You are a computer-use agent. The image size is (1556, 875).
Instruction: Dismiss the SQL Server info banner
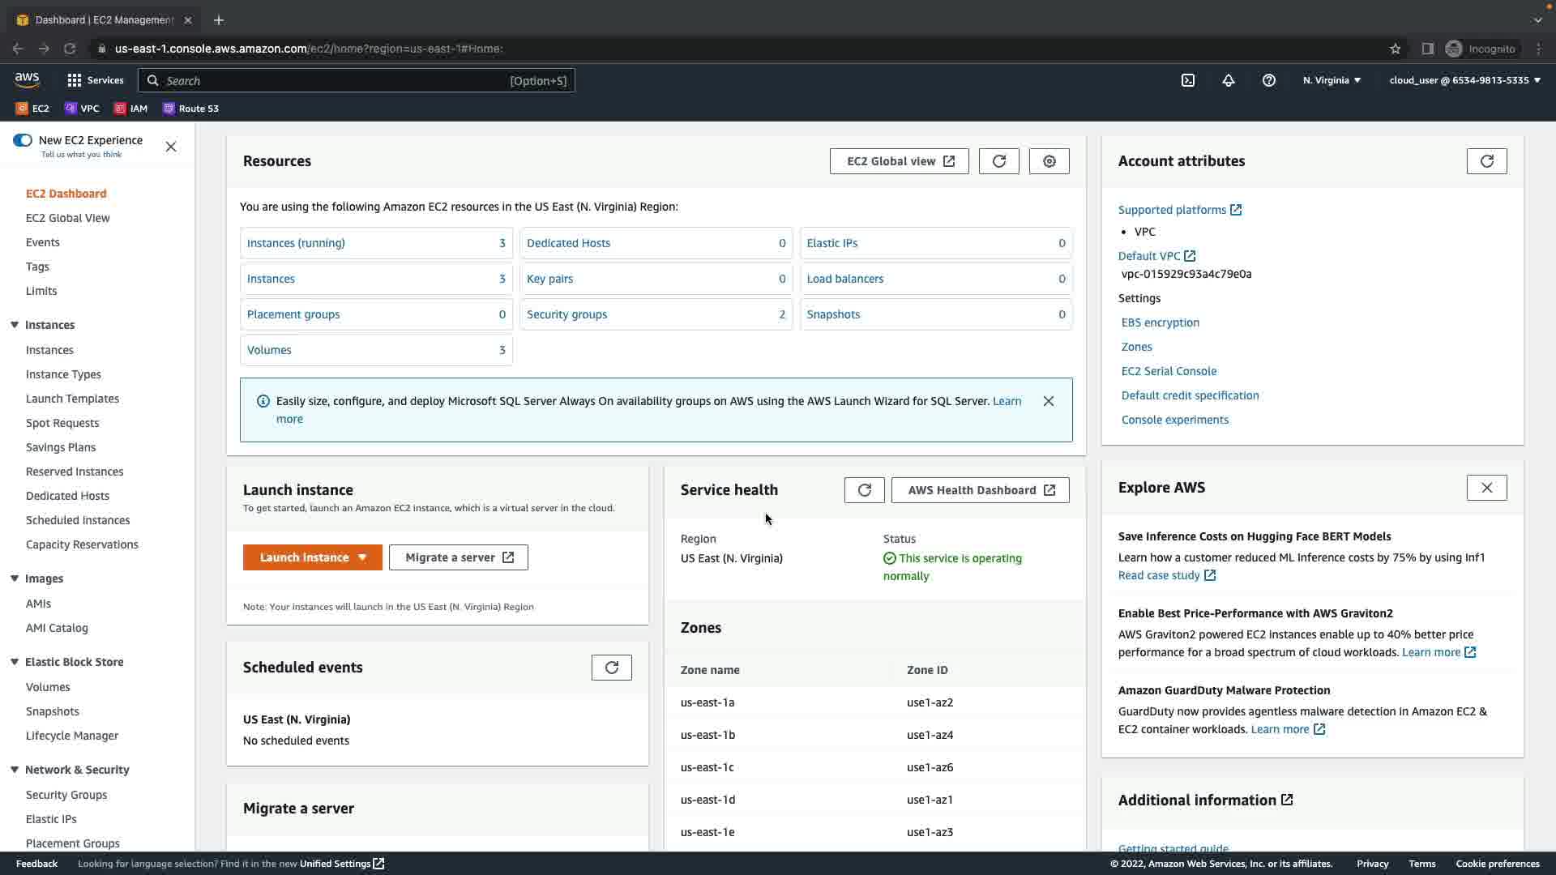1049,401
